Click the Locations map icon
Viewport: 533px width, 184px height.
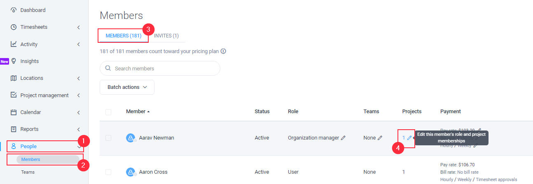(x=14, y=78)
